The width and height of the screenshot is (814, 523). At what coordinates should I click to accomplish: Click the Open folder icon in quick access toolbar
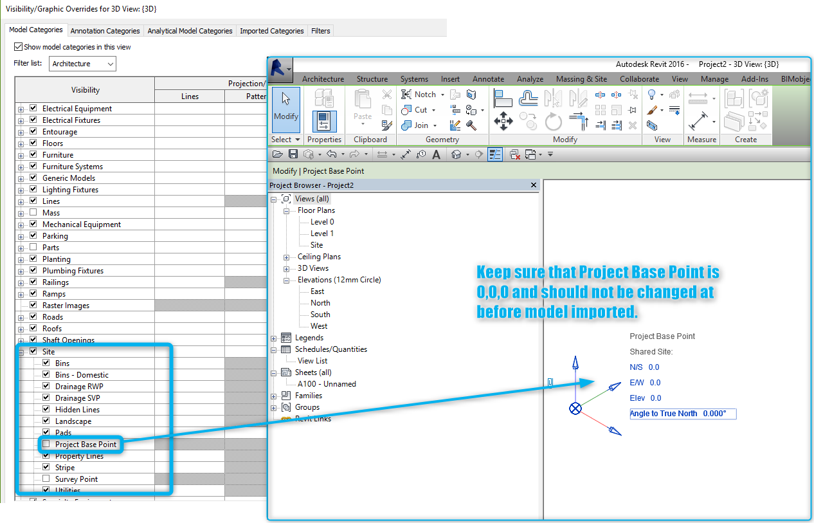point(278,154)
